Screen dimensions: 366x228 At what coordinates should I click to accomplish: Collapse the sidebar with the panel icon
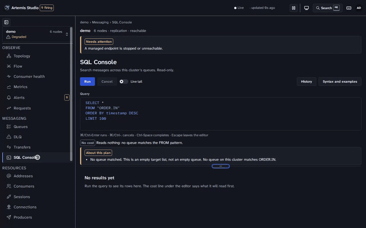click(6, 22)
